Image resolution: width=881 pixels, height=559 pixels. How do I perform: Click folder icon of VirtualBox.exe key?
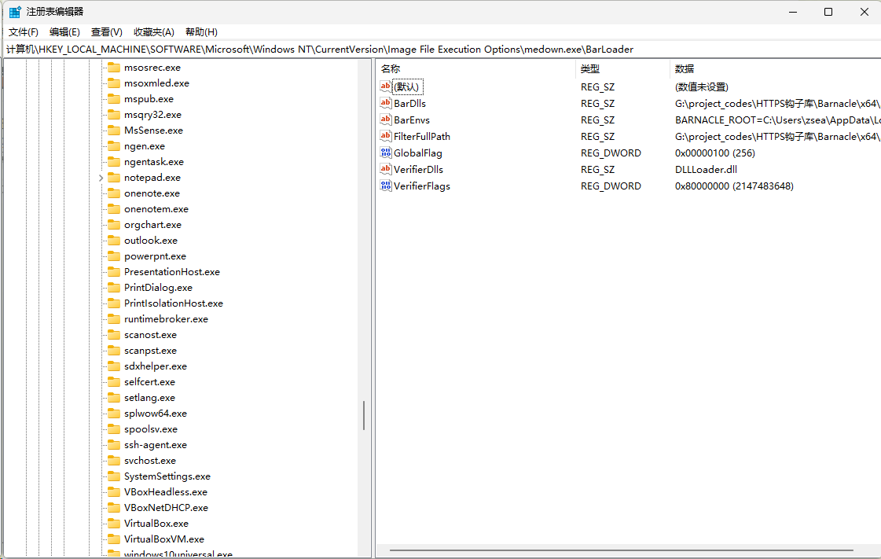click(x=114, y=524)
